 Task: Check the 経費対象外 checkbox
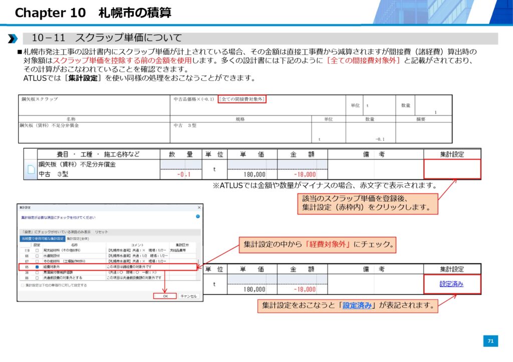click(x=37, y=267)
